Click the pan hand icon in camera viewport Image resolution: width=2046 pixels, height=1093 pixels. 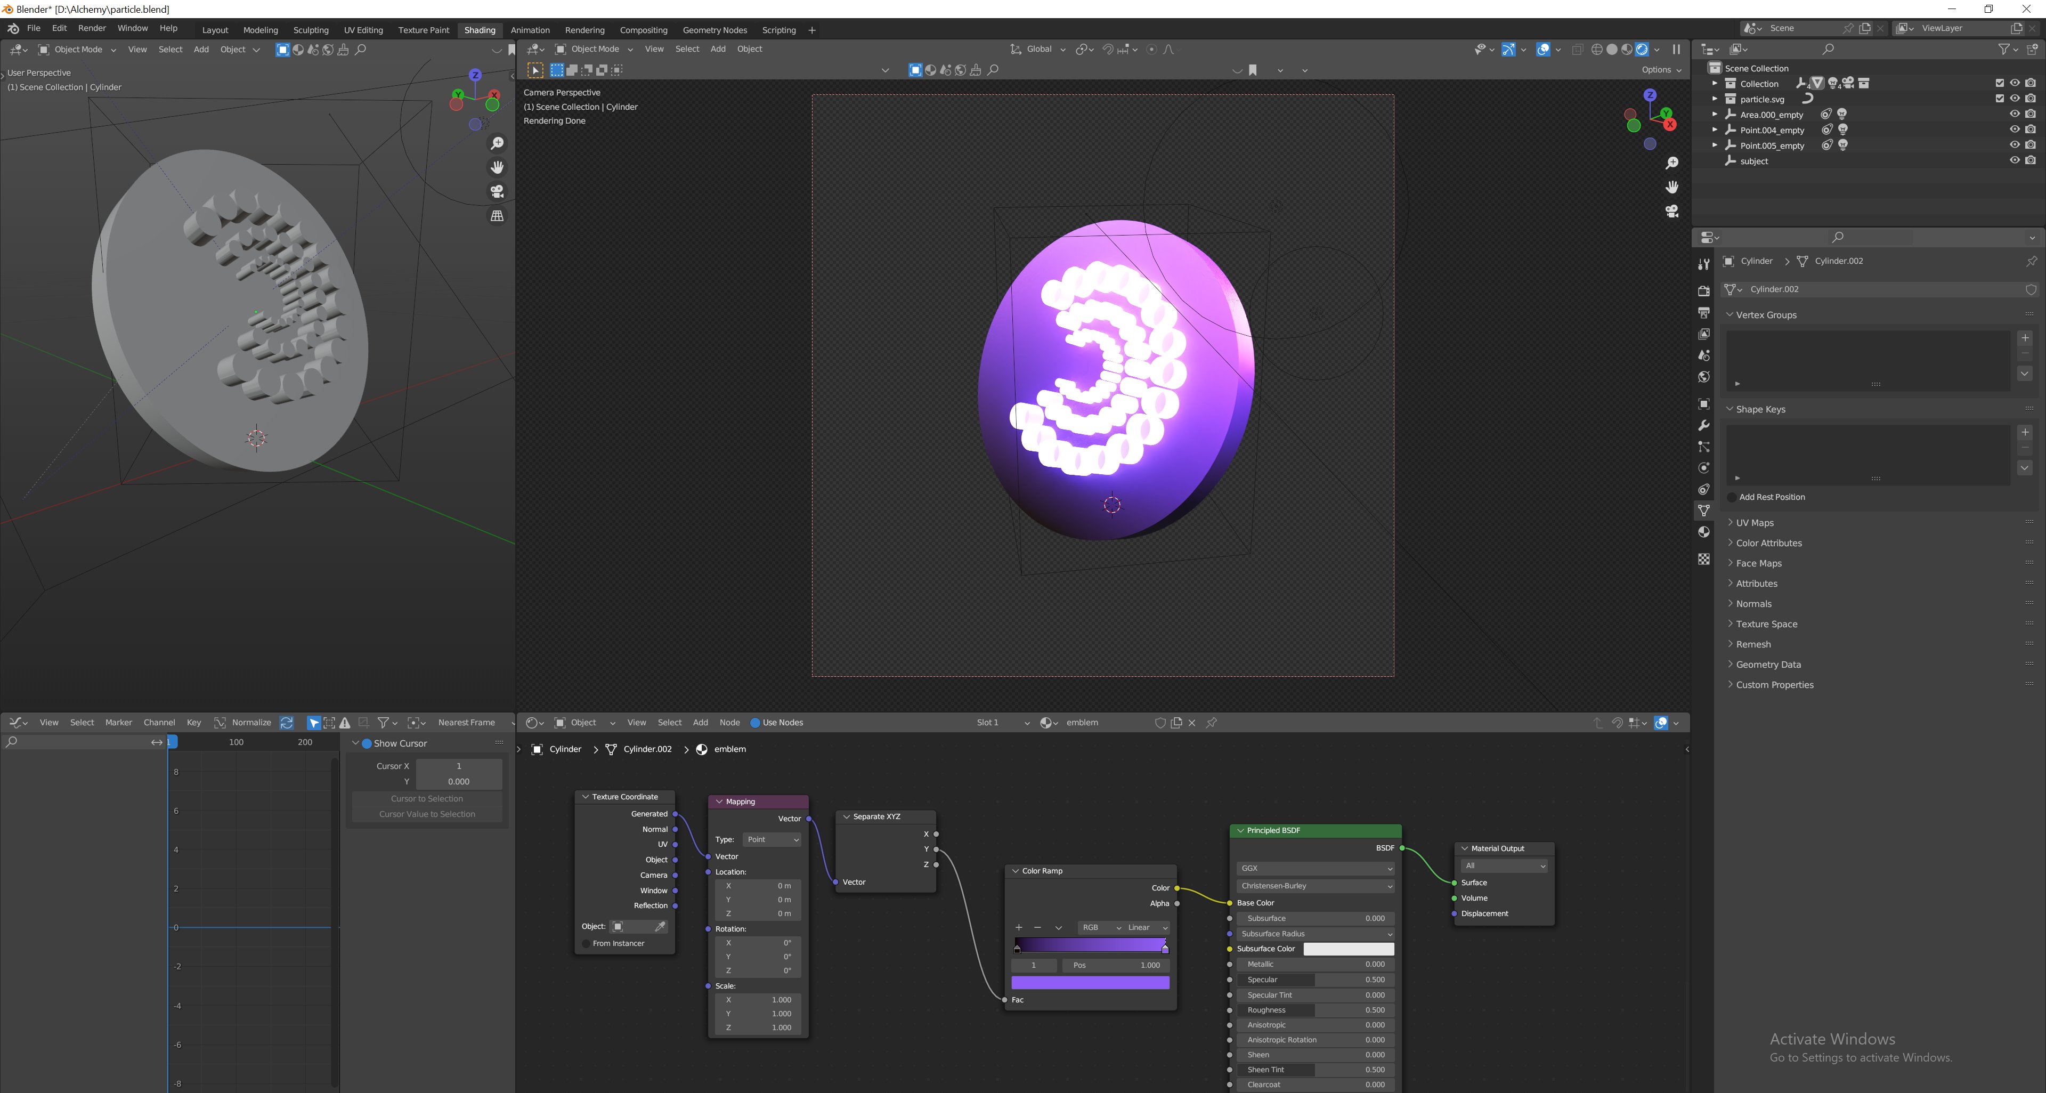coord(1672,187)
